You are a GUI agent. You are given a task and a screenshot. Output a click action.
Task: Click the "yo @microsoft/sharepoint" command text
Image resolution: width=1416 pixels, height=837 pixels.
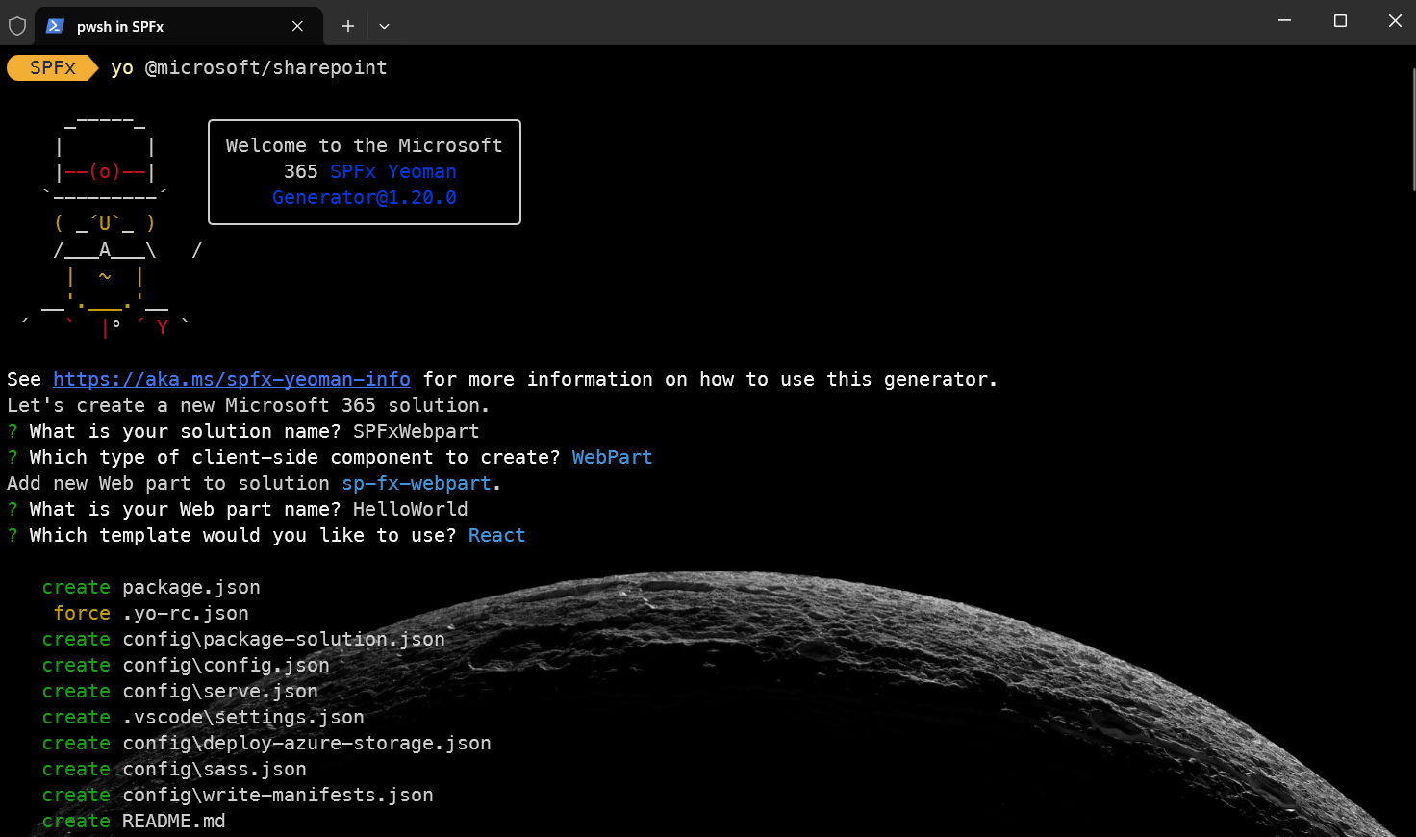point(249,68)
